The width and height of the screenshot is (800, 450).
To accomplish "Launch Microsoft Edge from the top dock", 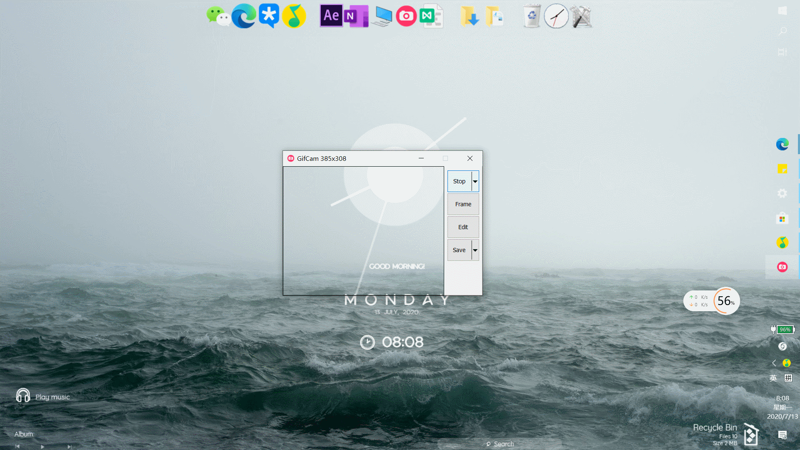I will coord(244,16).
